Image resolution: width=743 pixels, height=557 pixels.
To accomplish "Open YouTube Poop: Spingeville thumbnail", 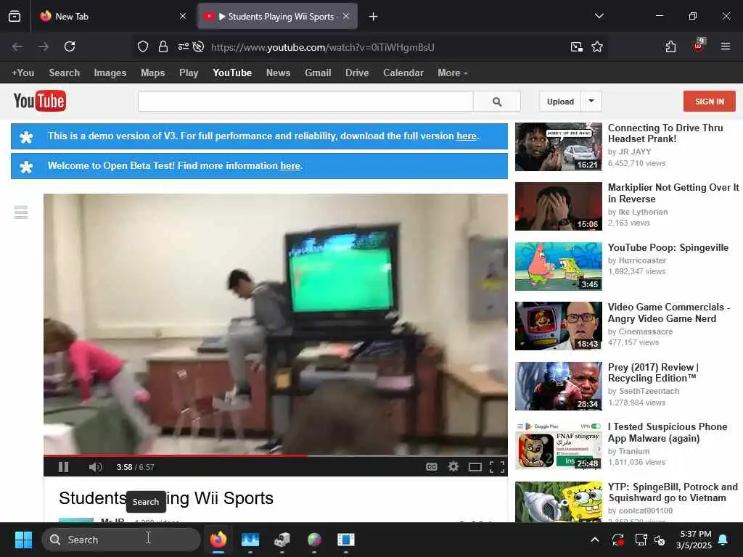I will coord(558,266).
